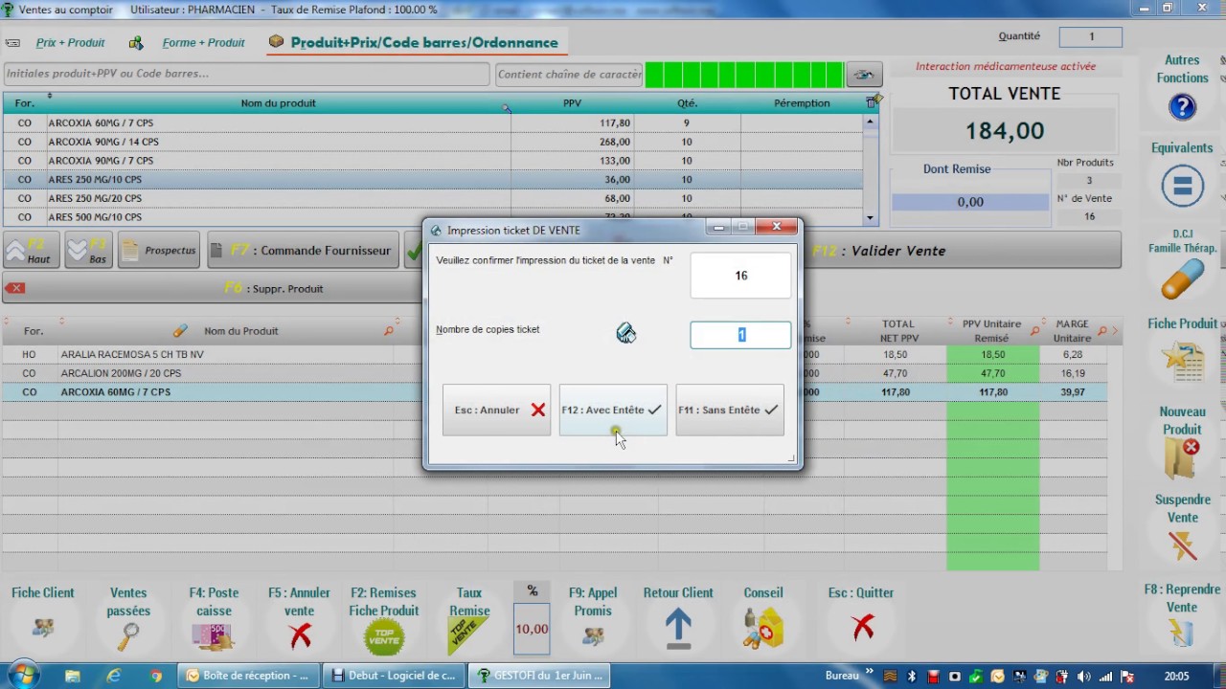This screenshot has width=1226, height=689.
Task: Open Boîte de réception taskbar window
Action: [248, 675]
